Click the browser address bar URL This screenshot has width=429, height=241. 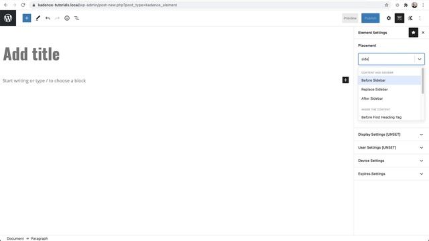107,5
